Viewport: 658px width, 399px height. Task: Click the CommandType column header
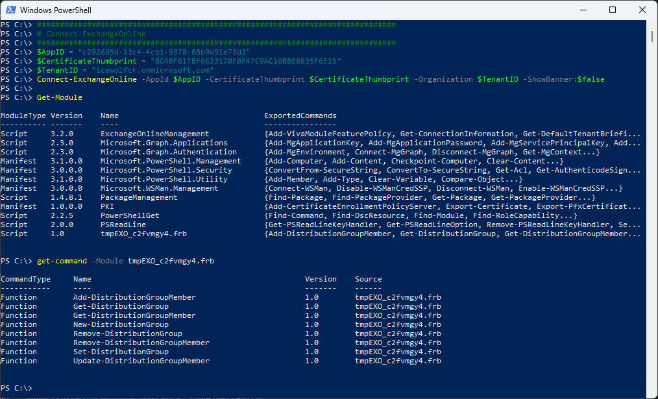click(x=25, y=280)
